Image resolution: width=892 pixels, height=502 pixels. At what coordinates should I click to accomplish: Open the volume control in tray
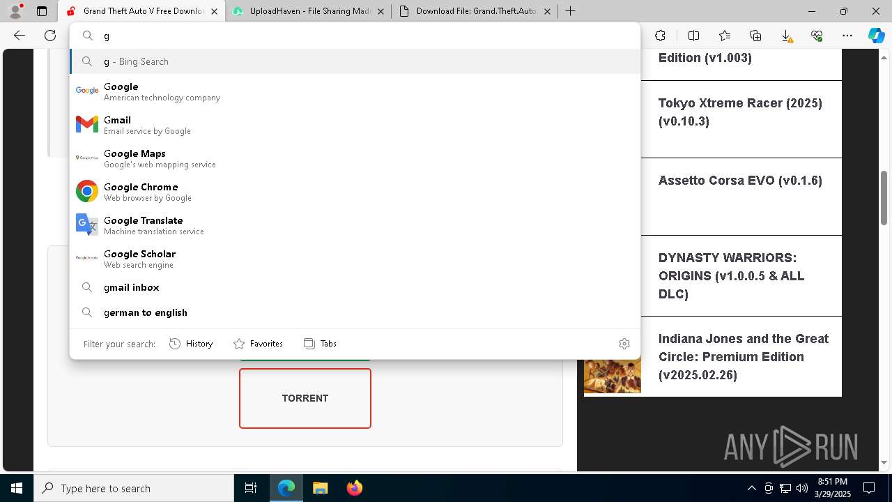(x=801, y=488)
